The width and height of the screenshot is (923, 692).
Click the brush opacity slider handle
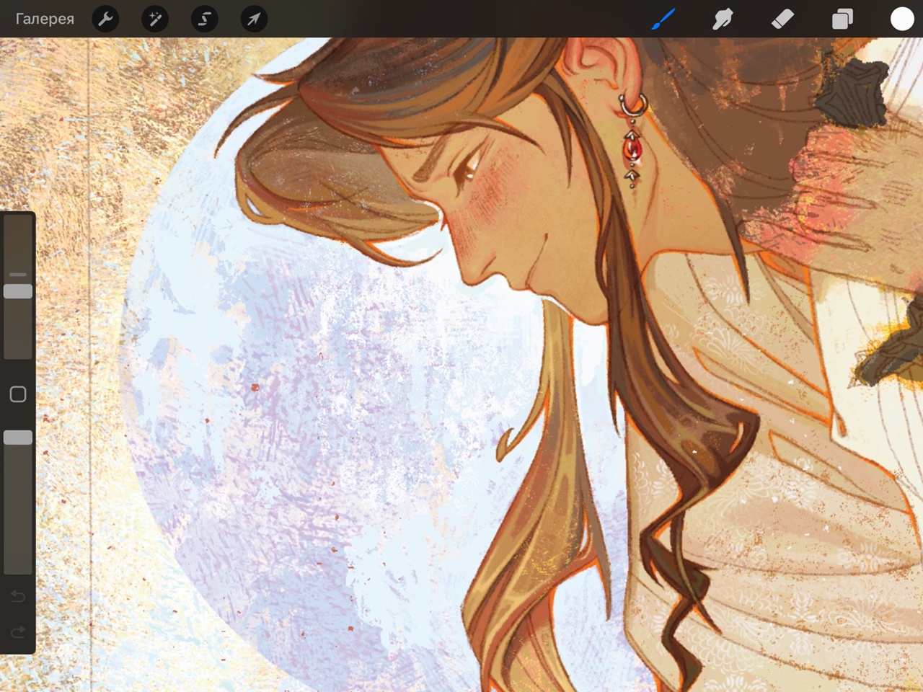[18, 438]
